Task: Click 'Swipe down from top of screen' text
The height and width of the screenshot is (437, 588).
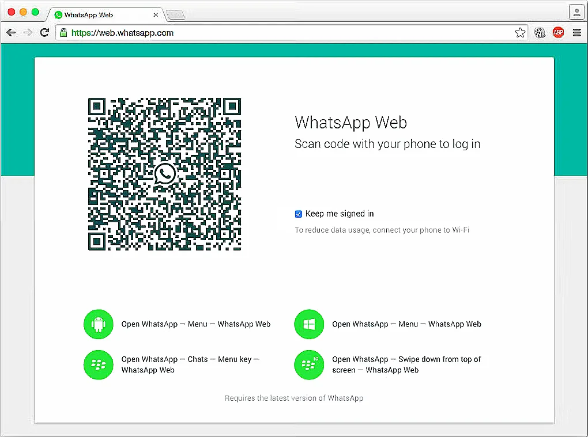Action: (406, 364)
